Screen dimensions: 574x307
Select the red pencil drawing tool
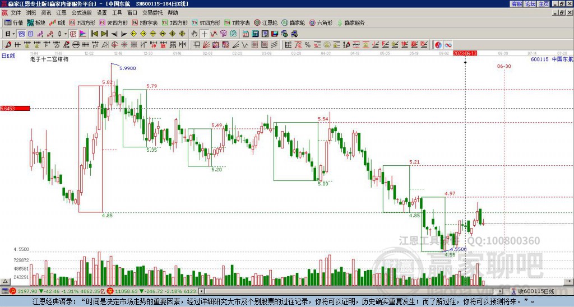click(7, 45)
